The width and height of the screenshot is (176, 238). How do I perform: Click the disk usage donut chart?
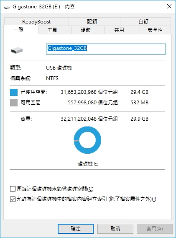[x=87, y=140]
